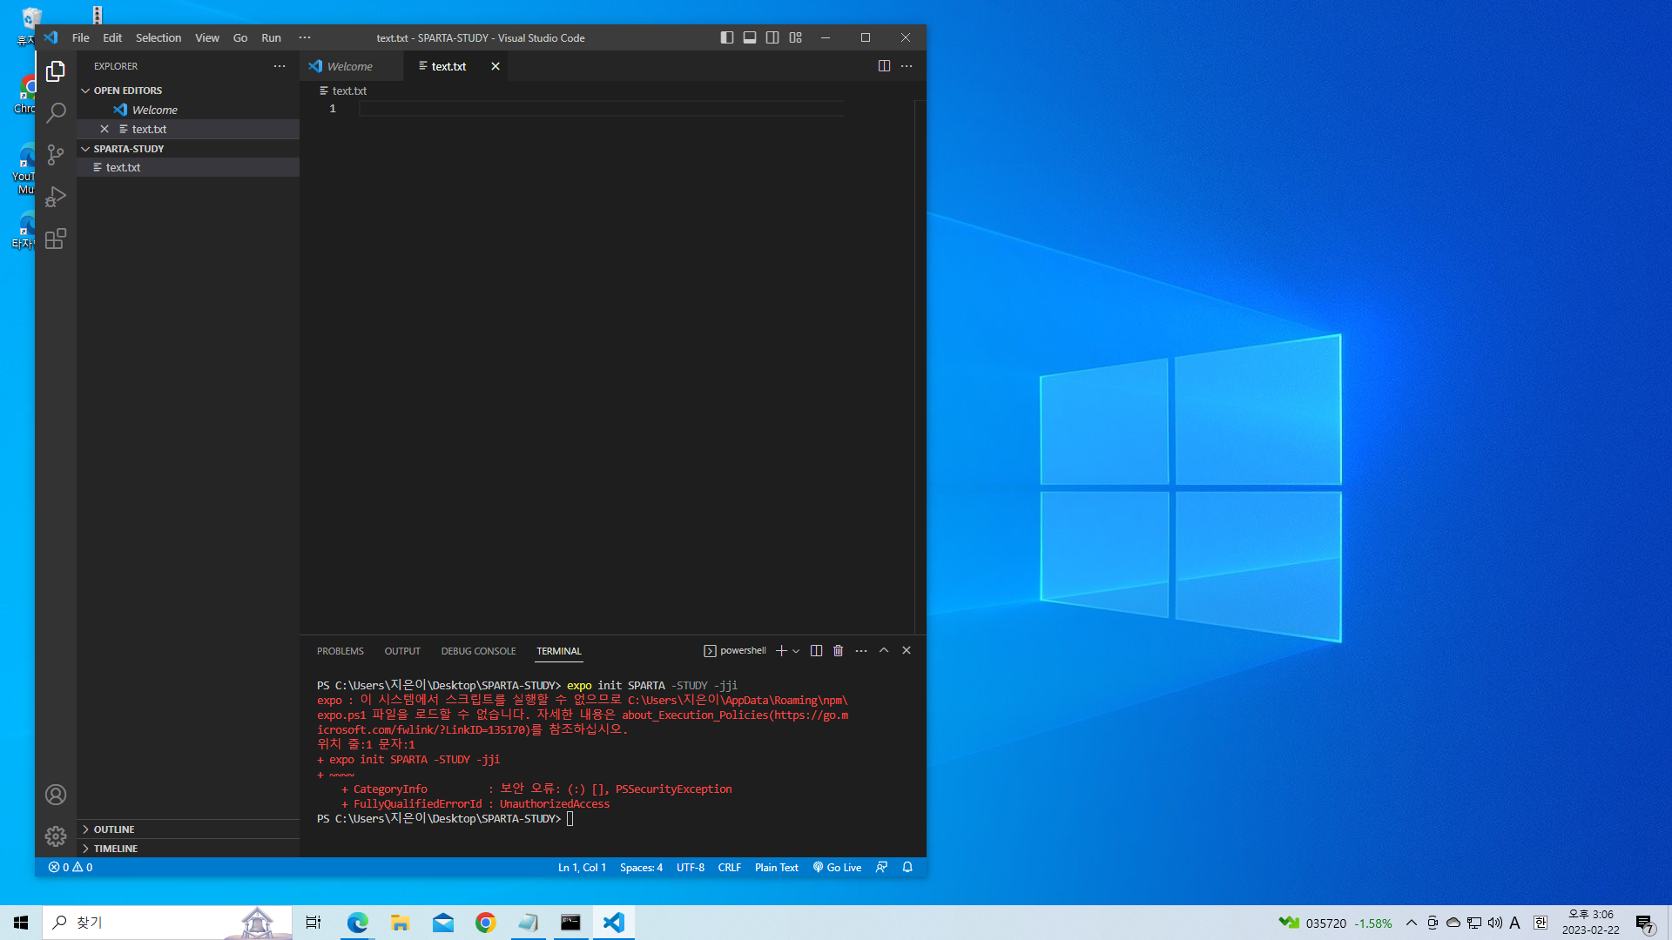Open the Accounts menu icon
The image size is (1672, 940).
[56, 795]
